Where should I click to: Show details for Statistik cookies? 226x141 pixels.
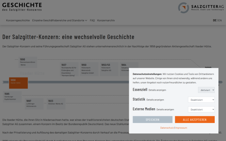(x=155, y=100)
